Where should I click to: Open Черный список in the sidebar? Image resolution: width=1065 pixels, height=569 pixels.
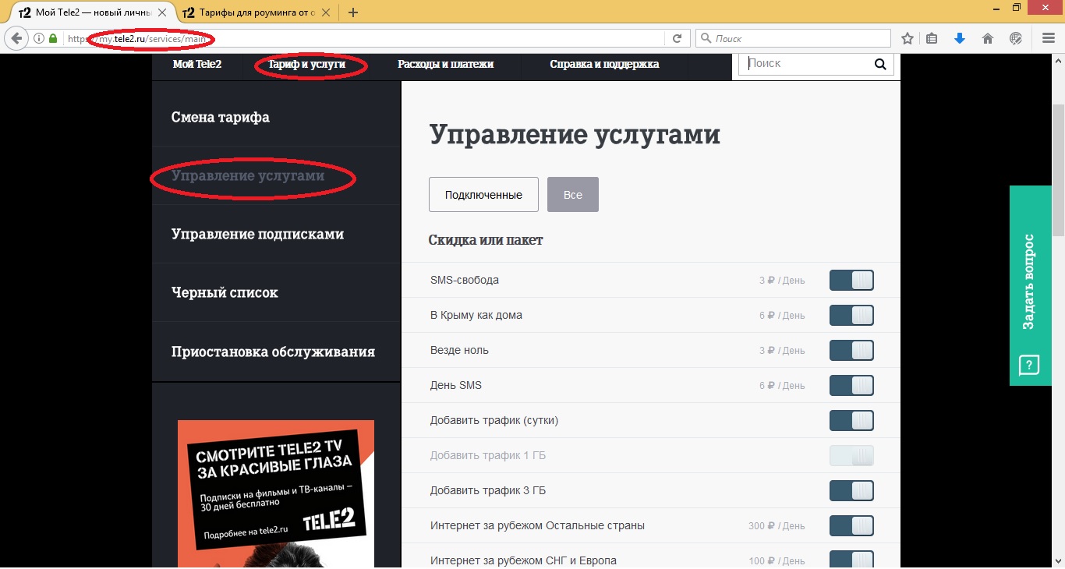pos(225,293)
